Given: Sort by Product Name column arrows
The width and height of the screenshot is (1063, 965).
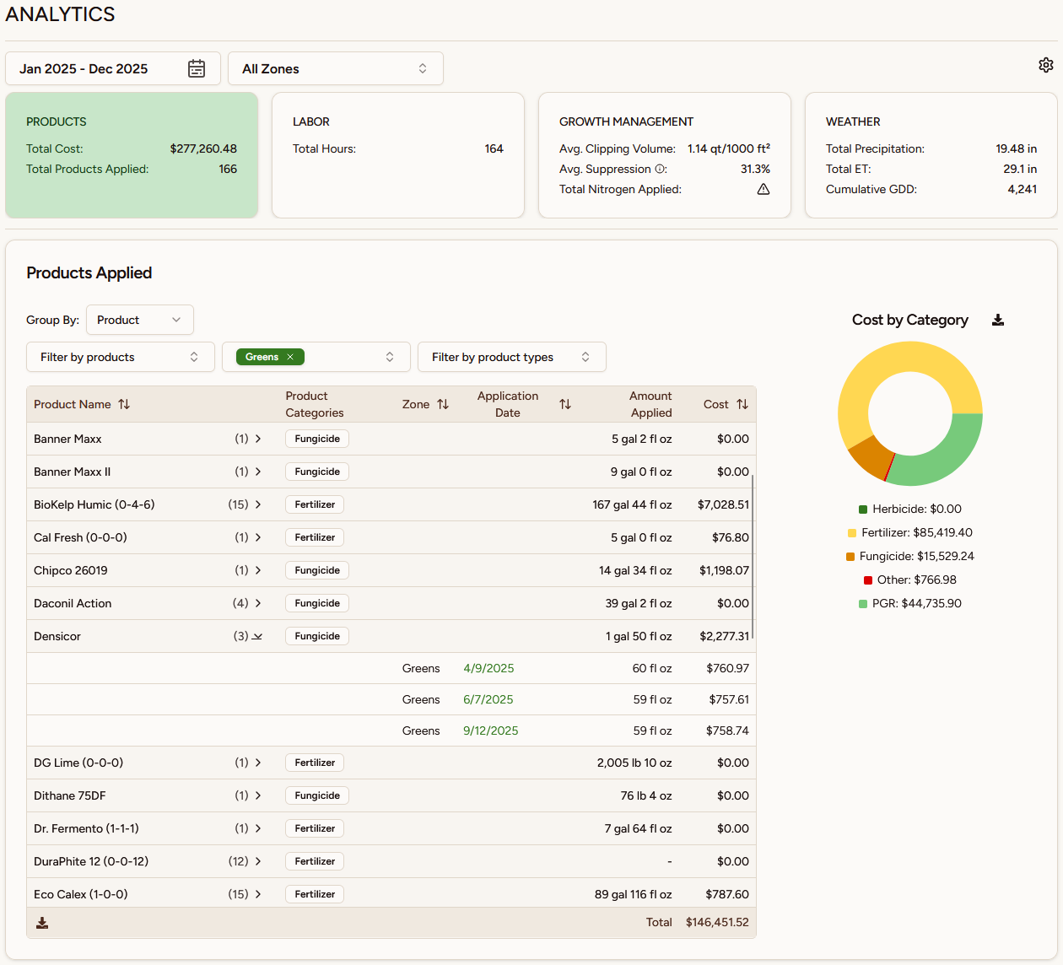Looking at the screenshot, I should coord(124,404).
